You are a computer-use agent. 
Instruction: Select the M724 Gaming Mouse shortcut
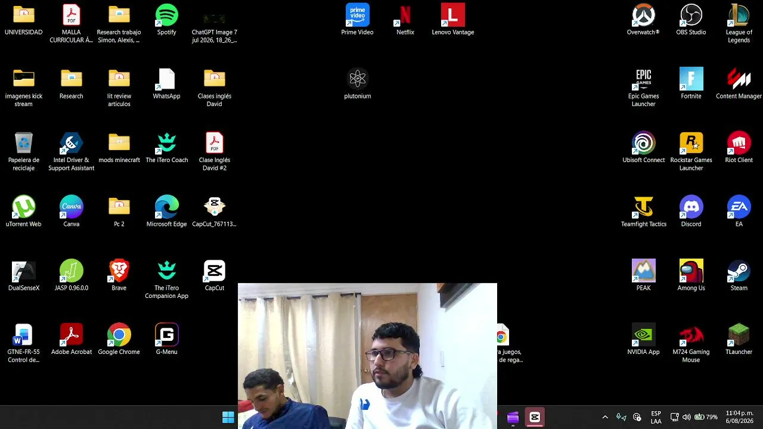[691, 335]
